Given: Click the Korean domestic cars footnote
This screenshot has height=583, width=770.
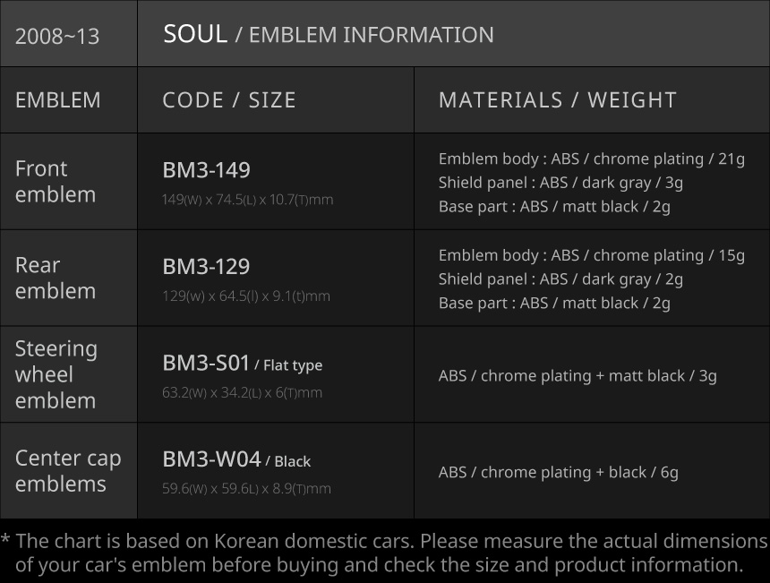Looking at the screenshot, I should click(385, 553).
